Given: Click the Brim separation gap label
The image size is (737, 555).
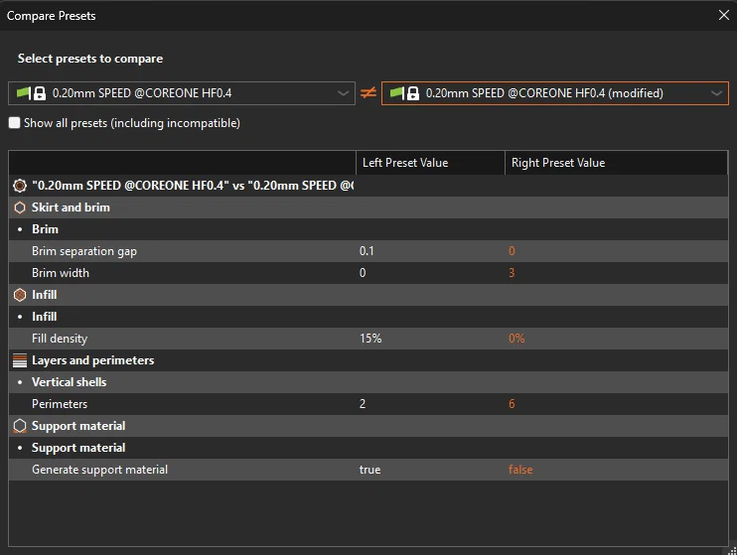Looking at the screenshot, I should pyautogui.click(x=84, y=251).
